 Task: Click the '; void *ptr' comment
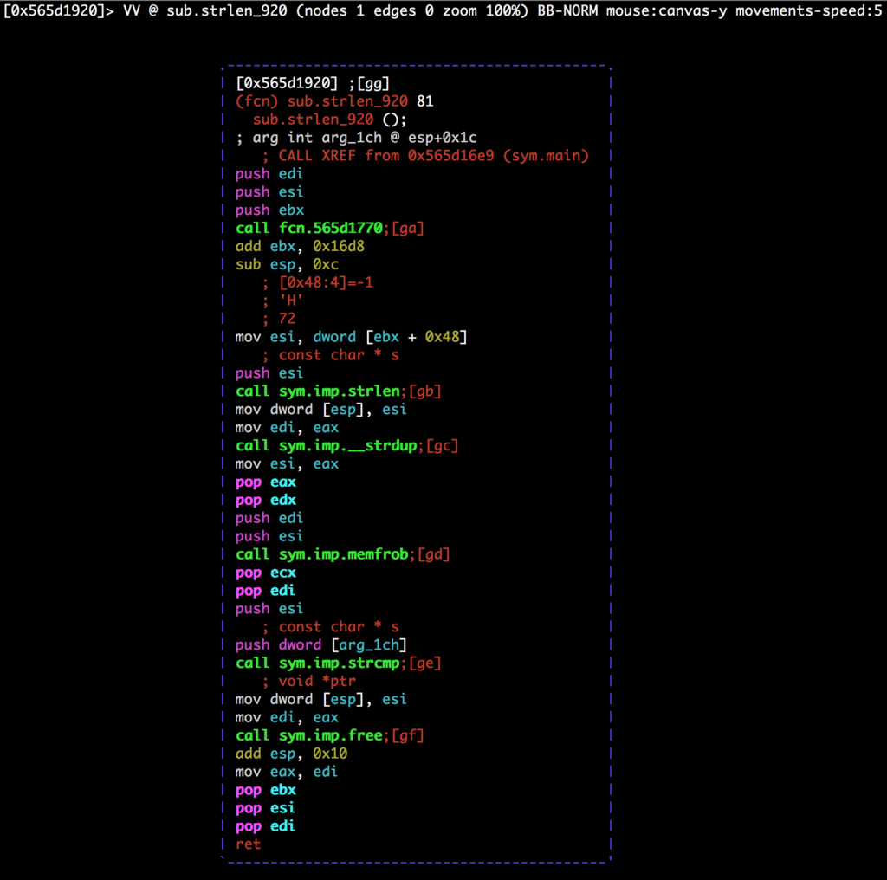coord(309,681)
